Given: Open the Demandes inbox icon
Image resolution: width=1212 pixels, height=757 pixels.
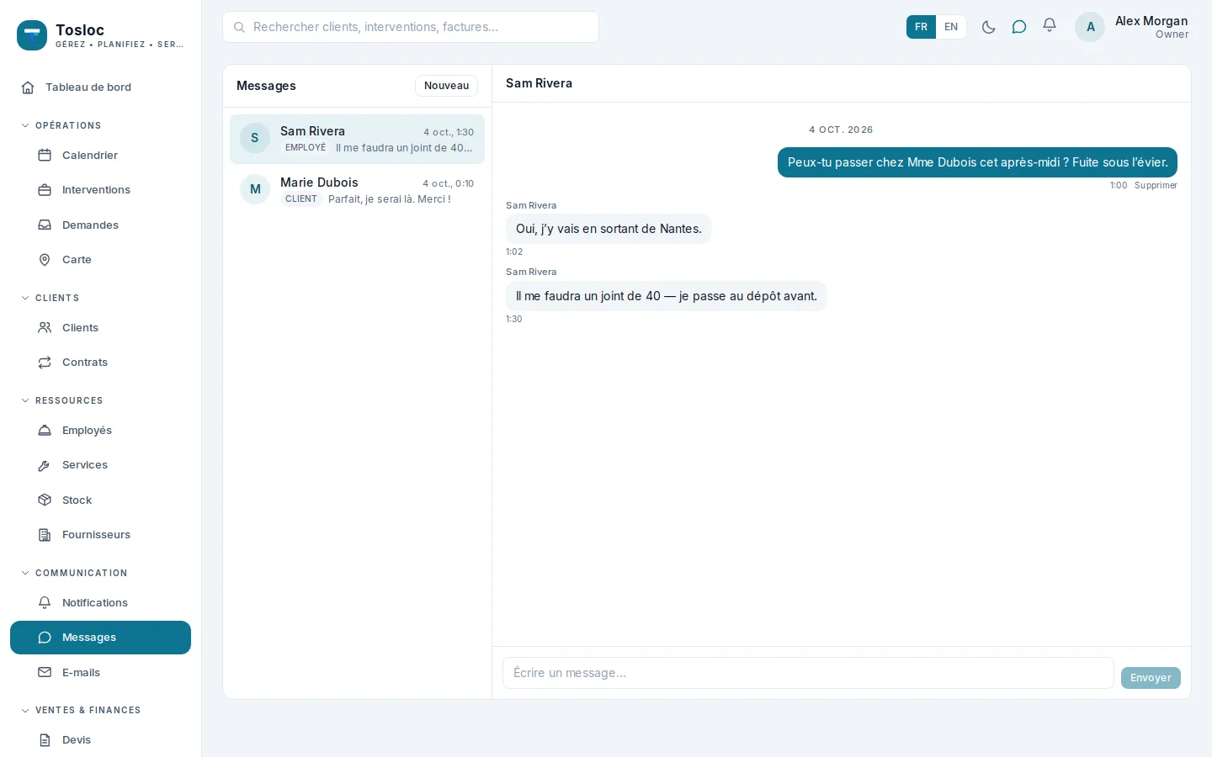Looking at the screenshot, I should pos(45,225).
